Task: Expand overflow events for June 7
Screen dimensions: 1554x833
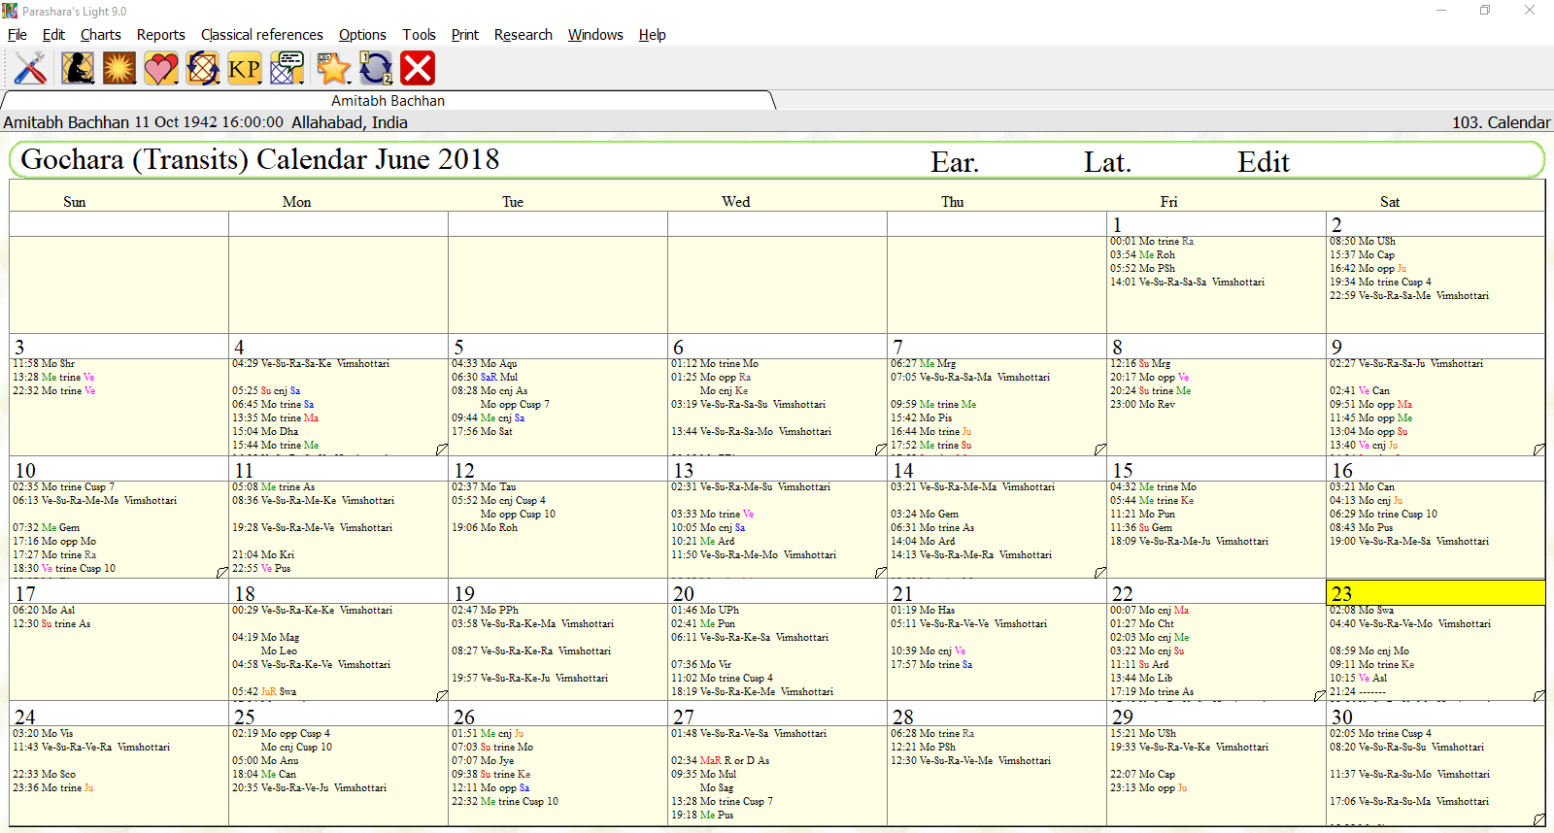Action: (1100, 450)
